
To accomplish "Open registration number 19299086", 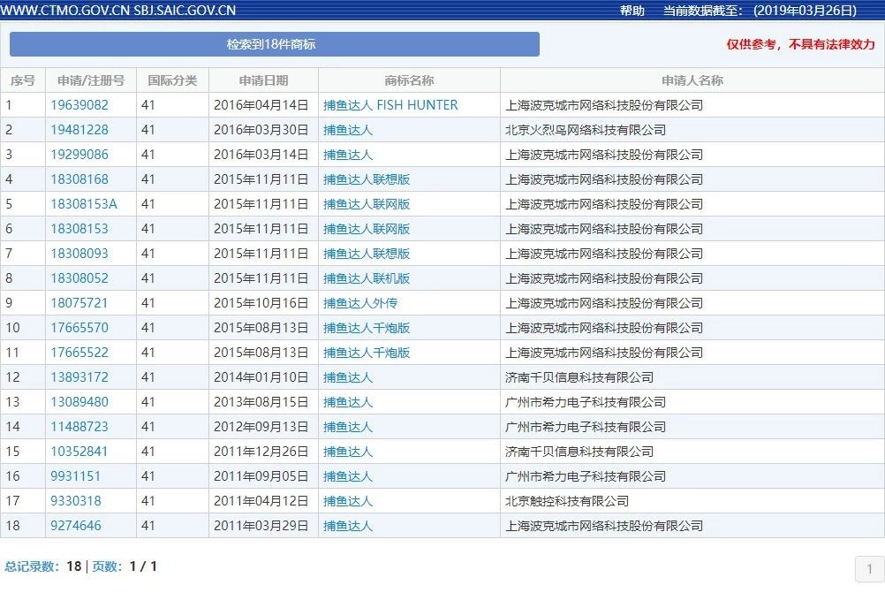I will pos(79,155).
